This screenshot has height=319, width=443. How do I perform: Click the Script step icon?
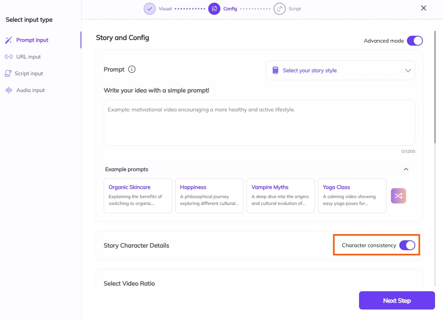(x=279, y=9)
